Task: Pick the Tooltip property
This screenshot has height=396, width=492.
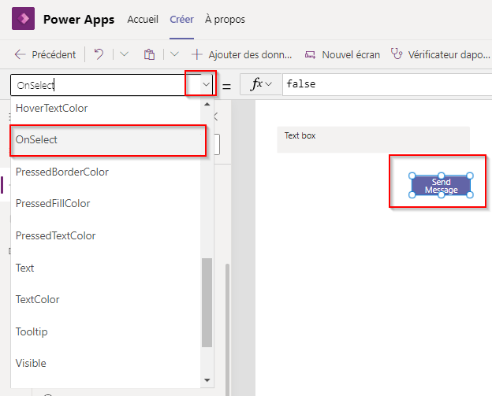Action: 106,331
